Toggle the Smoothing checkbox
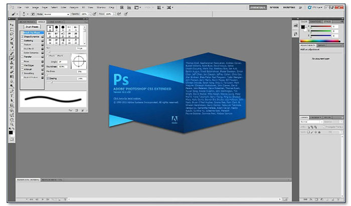 point(23,73)
